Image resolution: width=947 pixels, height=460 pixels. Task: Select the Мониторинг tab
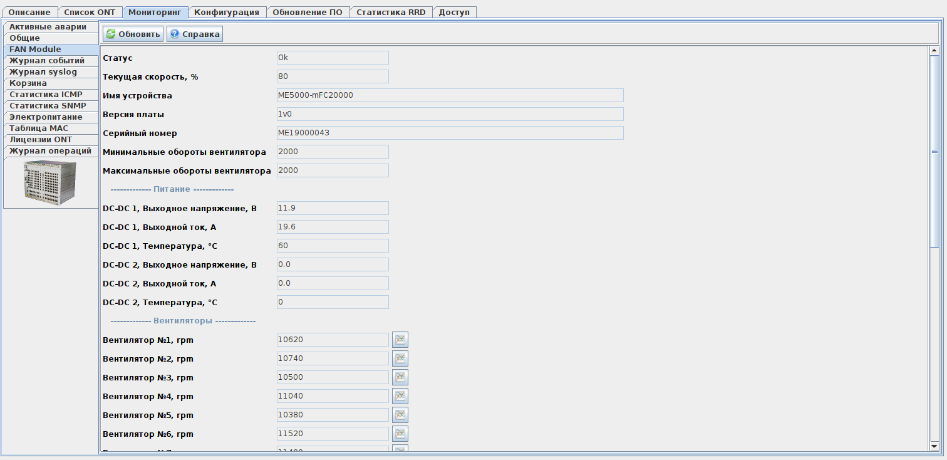coord(155,13)
